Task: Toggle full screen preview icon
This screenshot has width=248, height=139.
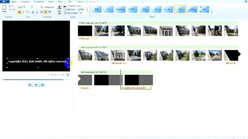Action: click(x=67, y=75)
